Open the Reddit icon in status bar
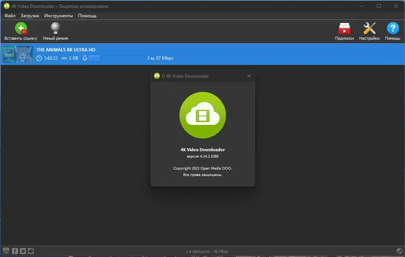The width and height of the screenshot is (405, 257). point(31,251)
